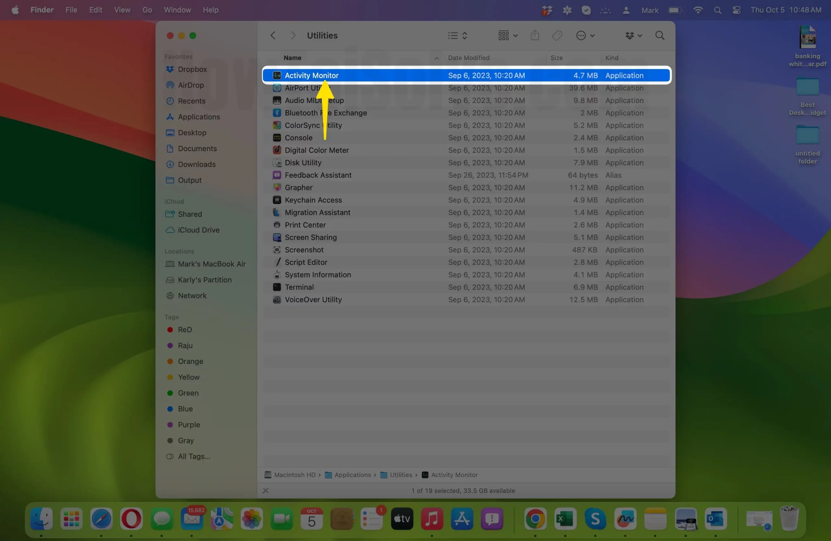Expand the view options chevron in the toolbar
Screen dimensions: 831x541
(x=465, y=35)
